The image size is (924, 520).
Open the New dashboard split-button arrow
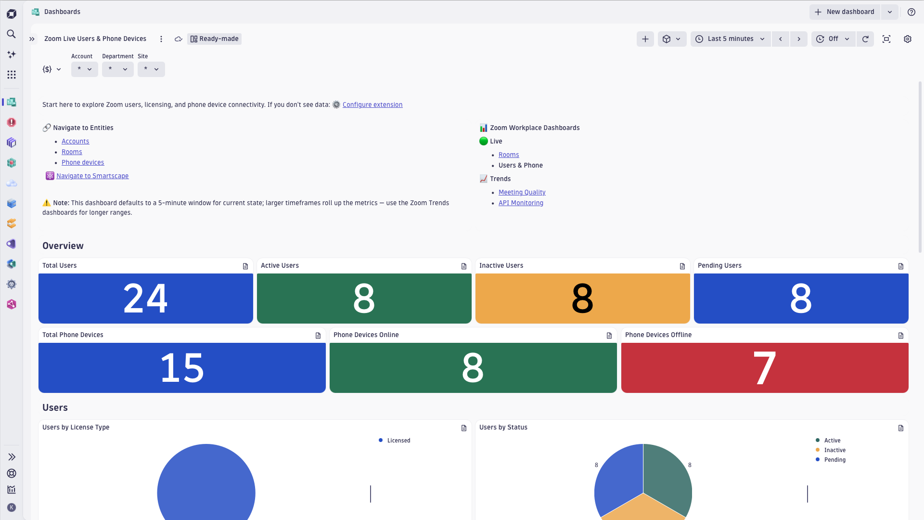(890, 12)
